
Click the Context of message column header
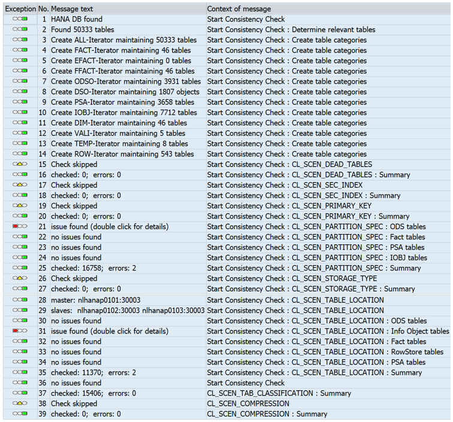[x=239, y=9]
